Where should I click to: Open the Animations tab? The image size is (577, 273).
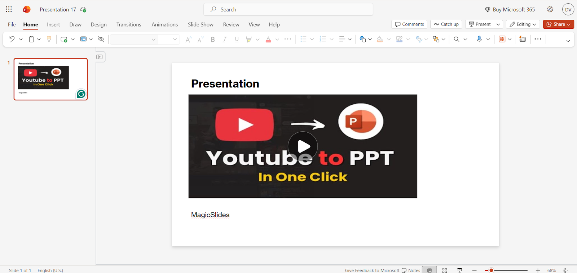164,24
